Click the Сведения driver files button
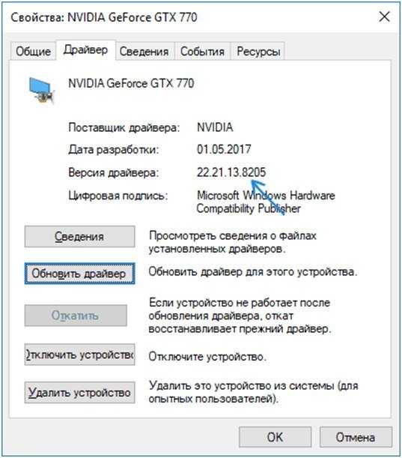Screen dimensions: 402x458 tap(79, 237)
